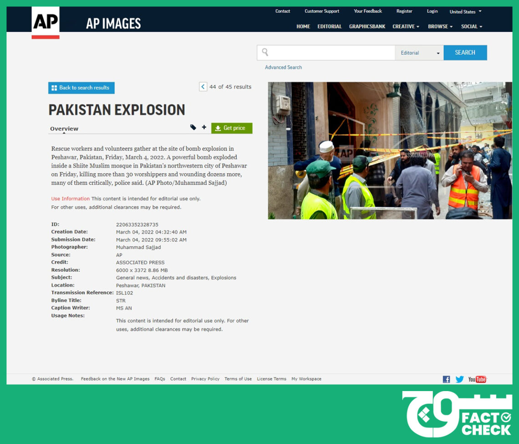519x444 pixels.
Task: Expand the CREATIVE menu
Action: tap(406, 26)
